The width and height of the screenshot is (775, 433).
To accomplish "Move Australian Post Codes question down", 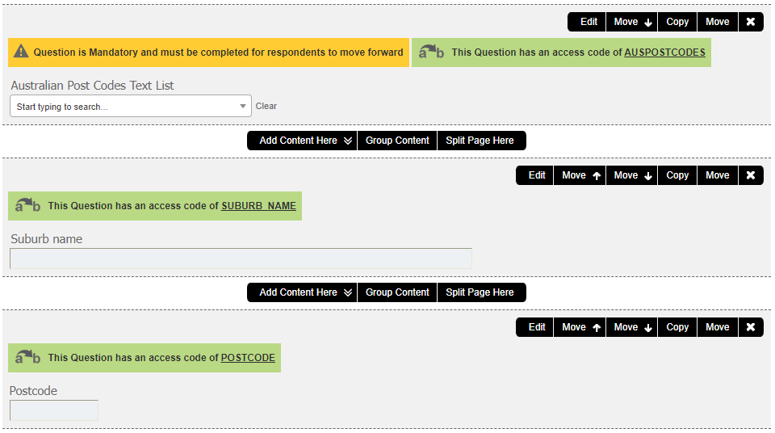I will (631, 22).
